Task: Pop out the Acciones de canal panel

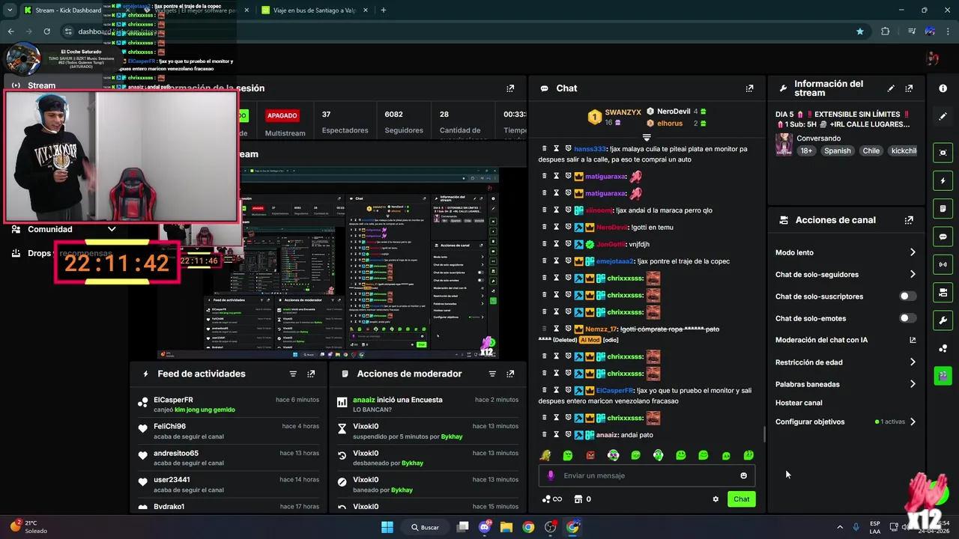Action: (x=909, y=220)
